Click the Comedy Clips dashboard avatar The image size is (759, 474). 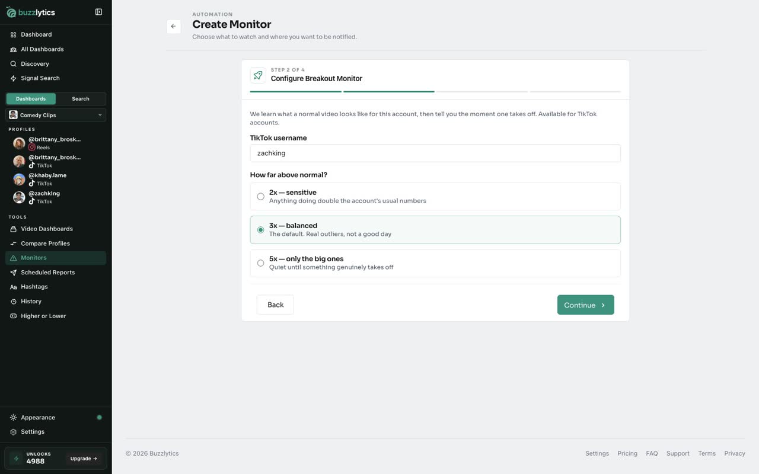point(13,115)
